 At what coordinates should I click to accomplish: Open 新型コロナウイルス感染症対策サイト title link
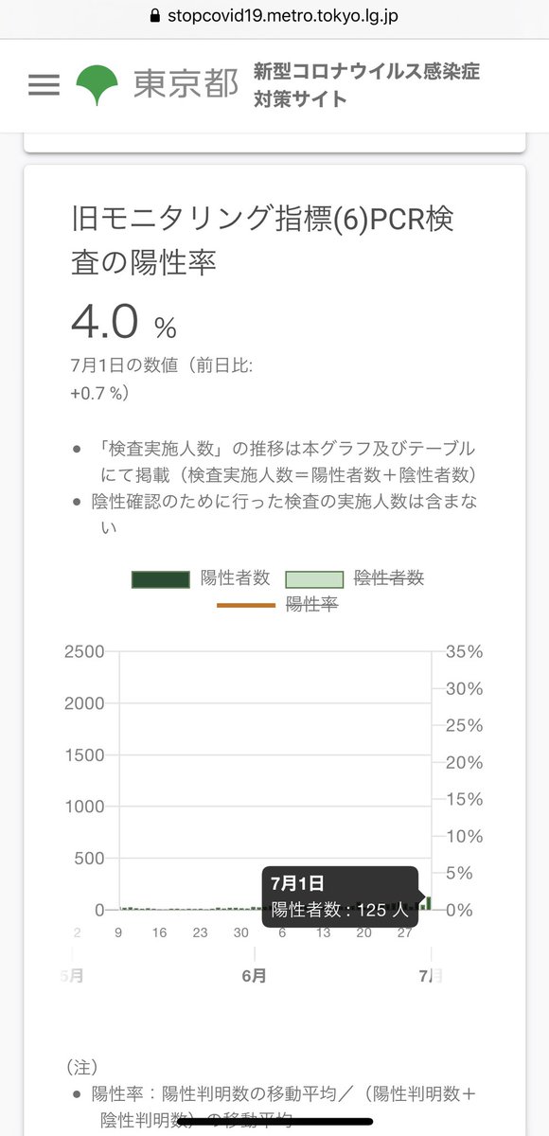(365, 85)
